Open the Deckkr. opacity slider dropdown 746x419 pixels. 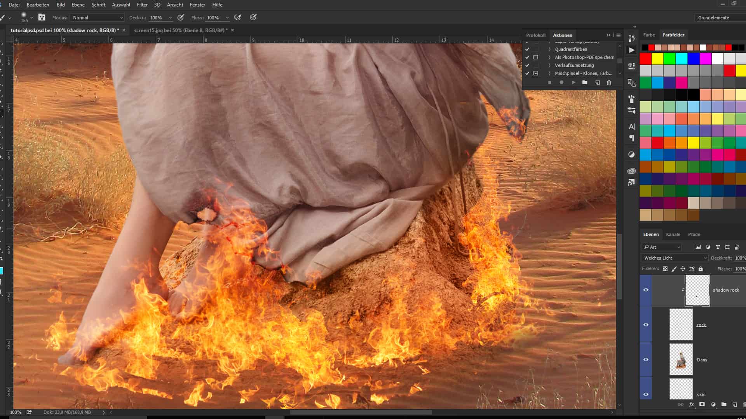(170, 17)
